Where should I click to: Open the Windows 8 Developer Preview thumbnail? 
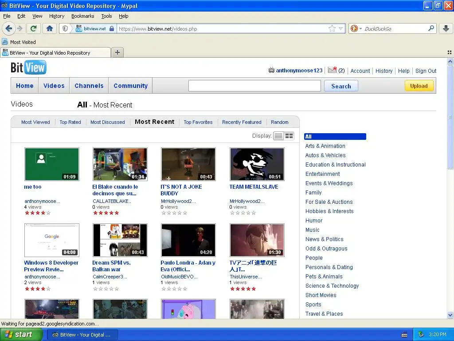click(x=52, y=240)
